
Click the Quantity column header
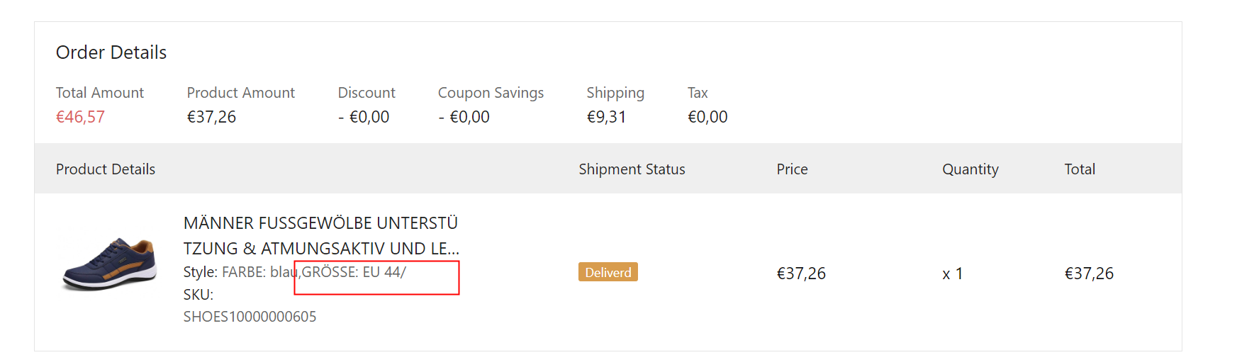(970, 169)
